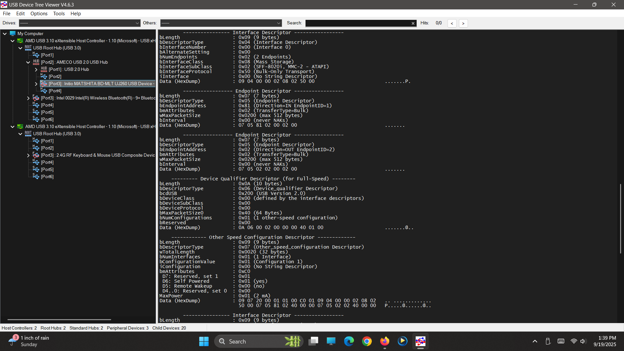Expand the MATSHITA BD-MLT UJ260 device node

click(36, 84)
